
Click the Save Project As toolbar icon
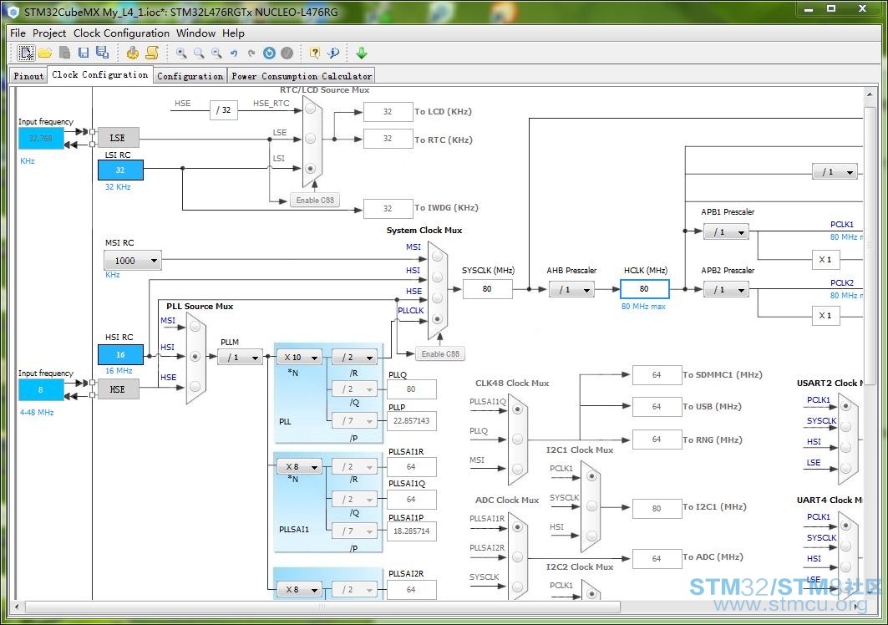tap(103, 53)
